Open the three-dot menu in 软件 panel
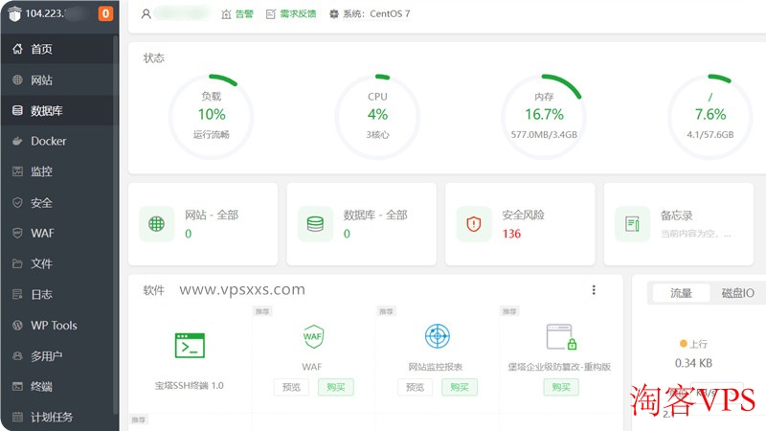This screenshot has width=766, height=431. tap(594, 290)
